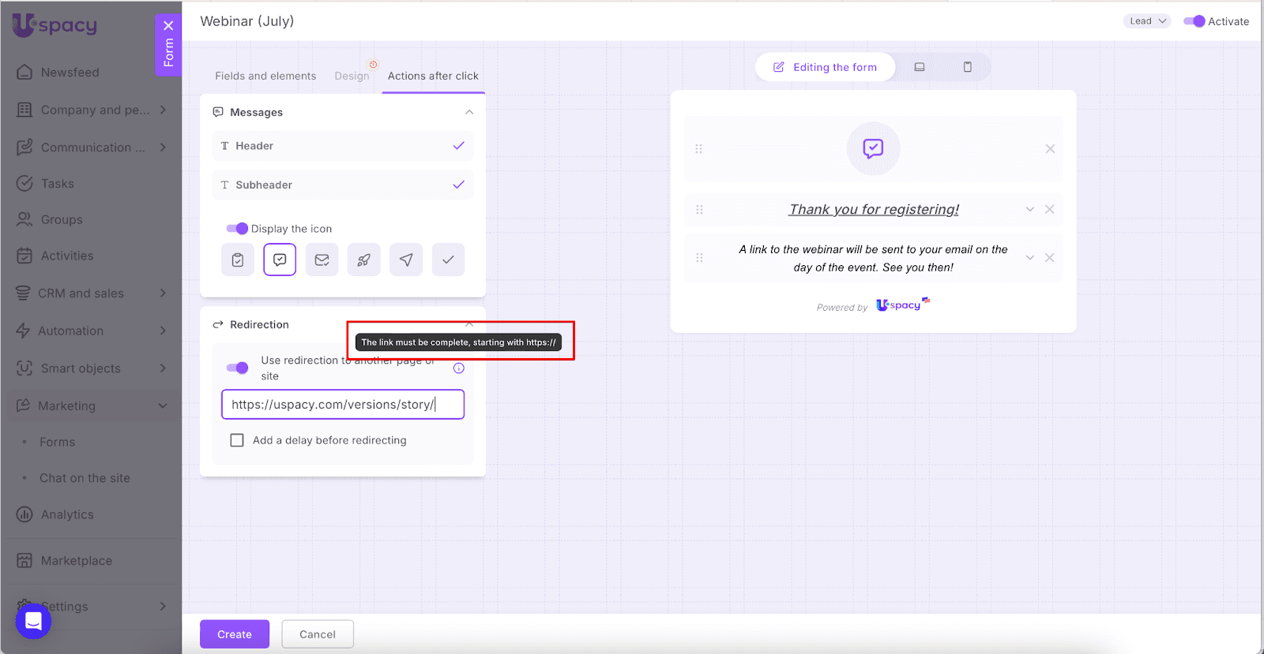The width and height of the screenshot is (1264, 654).
Task: Toggle the Display the icon switch
Action: point(237,229)
